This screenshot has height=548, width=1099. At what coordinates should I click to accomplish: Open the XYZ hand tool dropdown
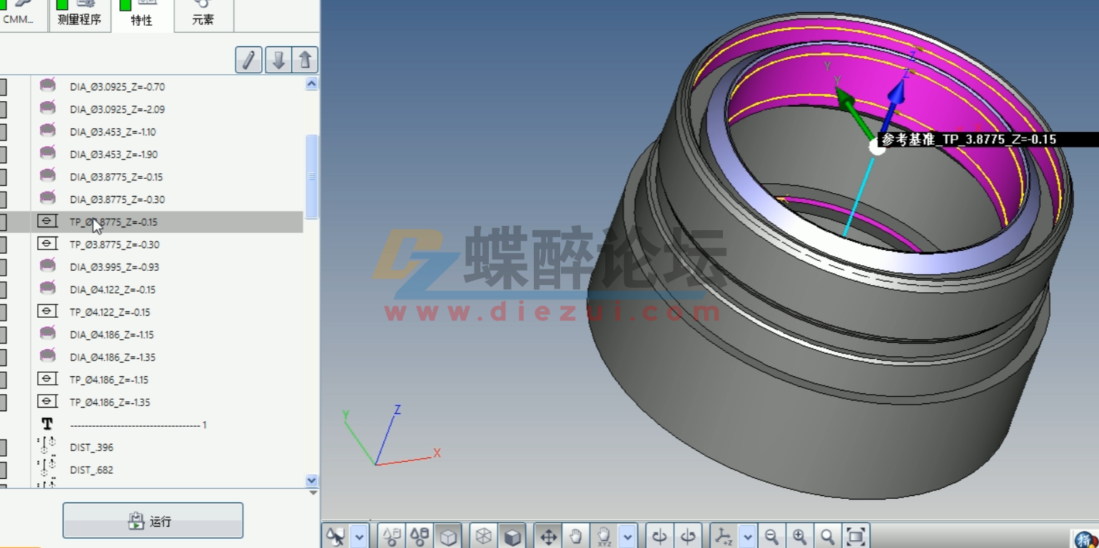[627, 535]
